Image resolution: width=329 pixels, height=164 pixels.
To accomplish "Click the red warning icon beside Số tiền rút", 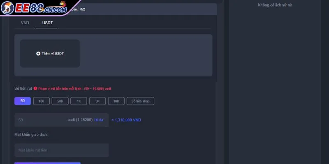I will tap(35, 88).
